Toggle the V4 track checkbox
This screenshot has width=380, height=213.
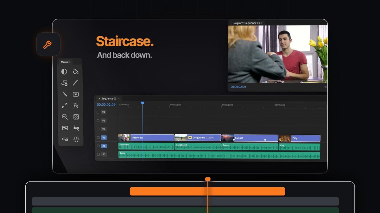point(98,112)
